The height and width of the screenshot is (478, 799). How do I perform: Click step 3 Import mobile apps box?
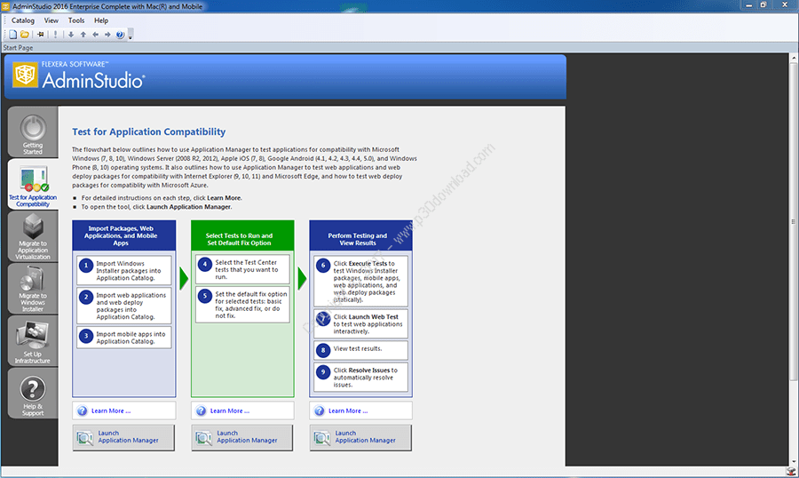(123, 338)
